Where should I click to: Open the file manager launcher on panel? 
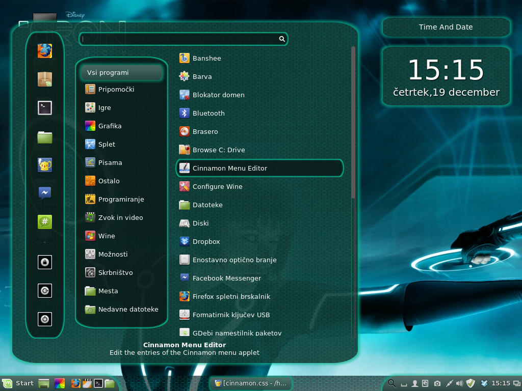(x=110, y=383)
